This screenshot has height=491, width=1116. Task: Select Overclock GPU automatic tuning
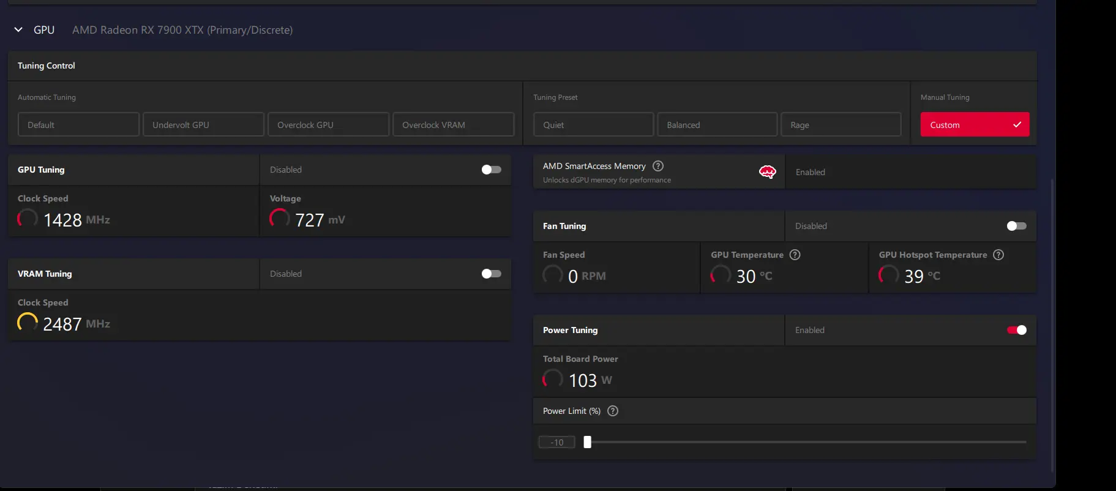click(x=328, y=124)
